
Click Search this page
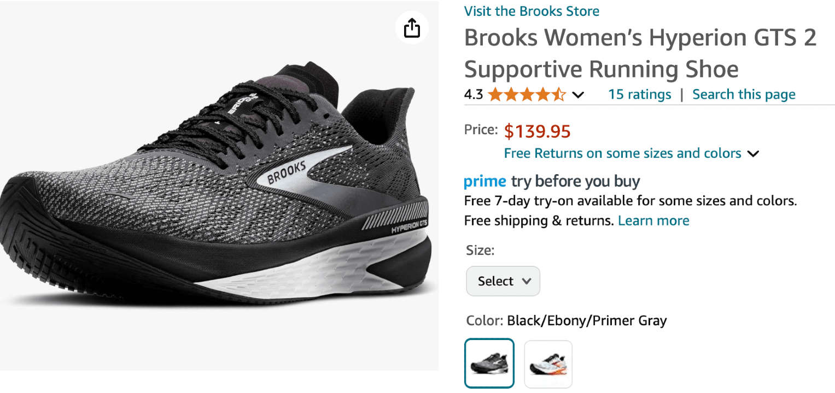click(744, 94)
